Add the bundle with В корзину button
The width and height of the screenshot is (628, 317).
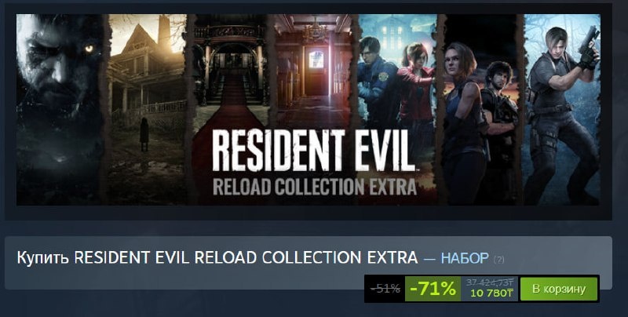559,289
